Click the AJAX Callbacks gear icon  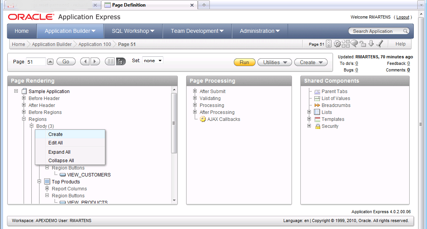(x=202, y=119)
